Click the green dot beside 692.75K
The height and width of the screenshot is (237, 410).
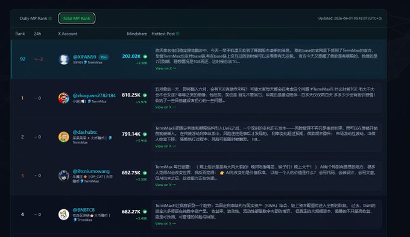145,172
